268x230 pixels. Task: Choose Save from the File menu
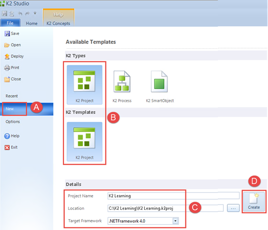pos(12,33)
